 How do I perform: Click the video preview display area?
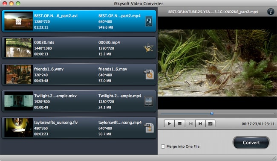coord(217,63)
